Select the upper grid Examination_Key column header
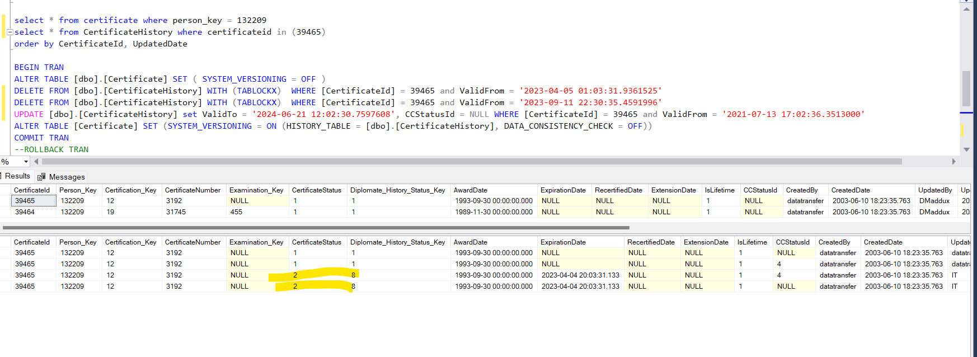Viewport: 977px width, 357px height. [x=258, y=190]
